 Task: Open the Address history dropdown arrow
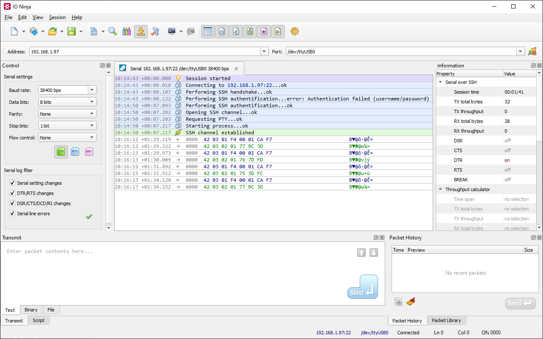tap(265, 52)
